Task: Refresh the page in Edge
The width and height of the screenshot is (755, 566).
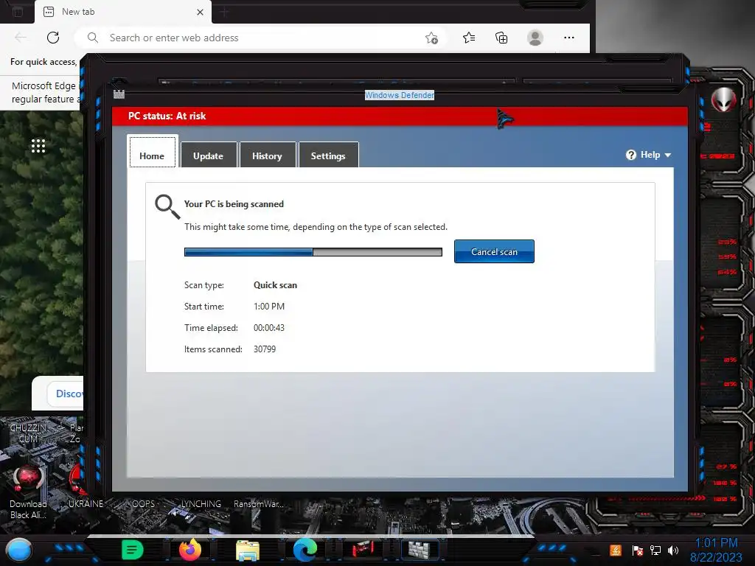Action: [53, 38]
